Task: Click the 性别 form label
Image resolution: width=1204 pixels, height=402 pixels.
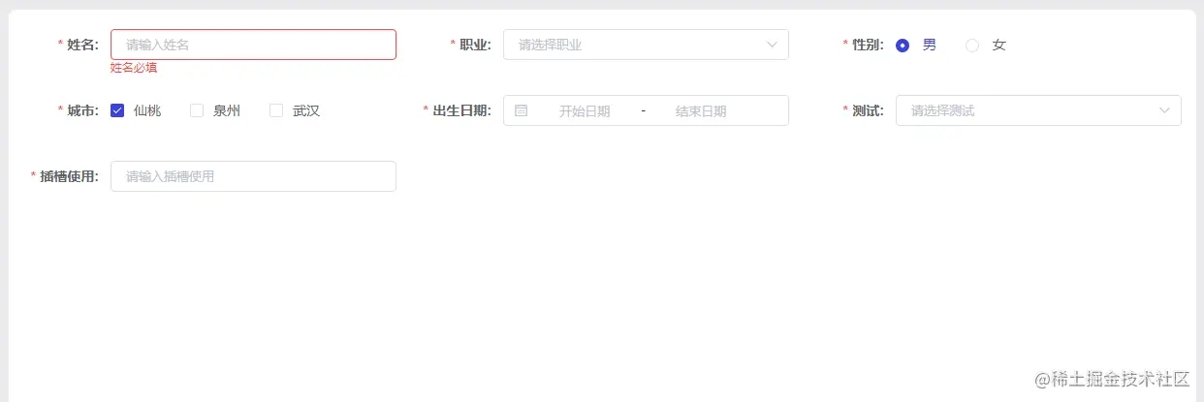Action: click(x=868, y=45)
